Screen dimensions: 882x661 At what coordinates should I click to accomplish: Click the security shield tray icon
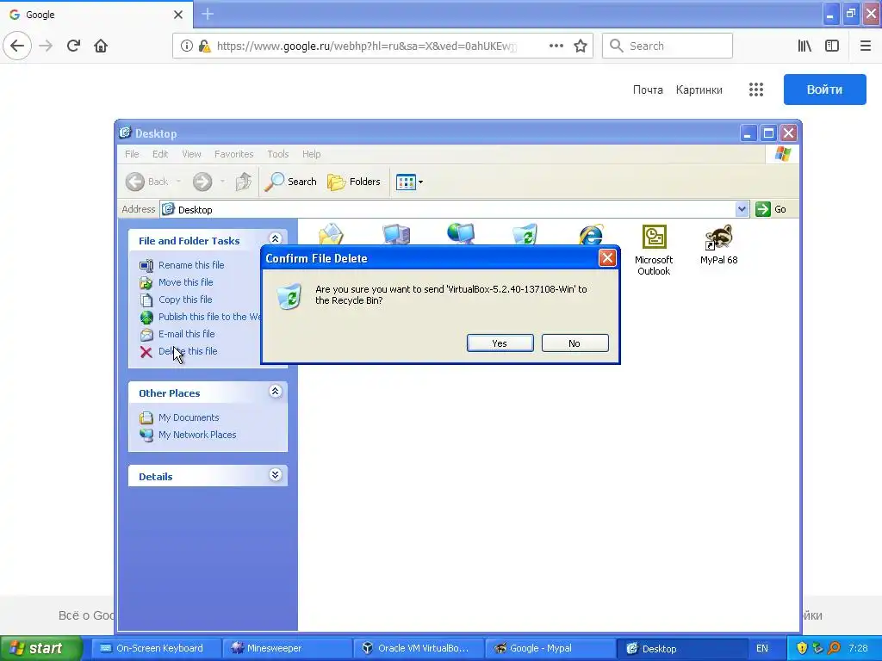(x=802, y=648)
